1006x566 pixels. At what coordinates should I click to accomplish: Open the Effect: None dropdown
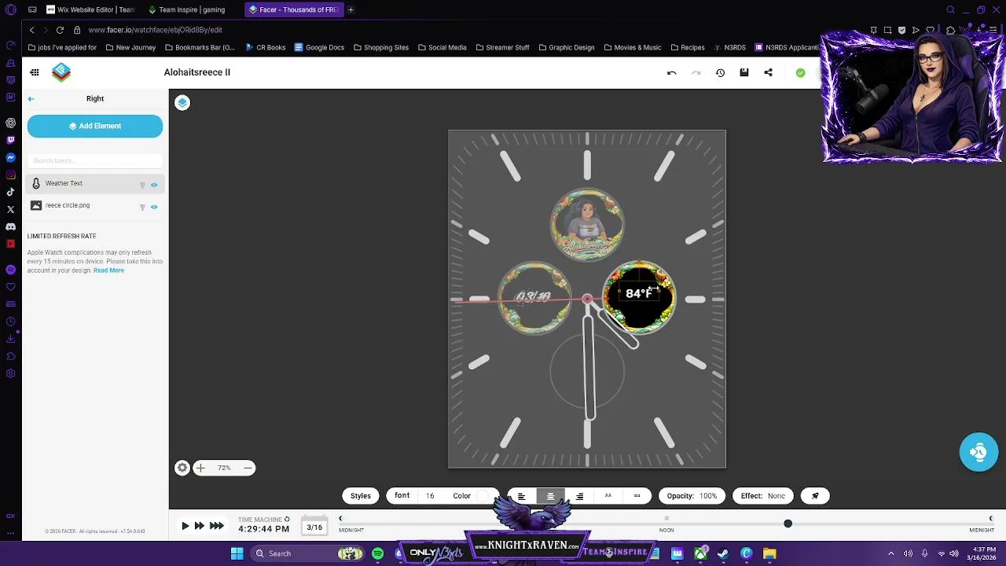pyautogui.click(x=762, y=496)
